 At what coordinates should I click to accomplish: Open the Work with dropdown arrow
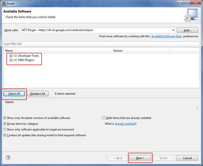click(x=173, y=30)
